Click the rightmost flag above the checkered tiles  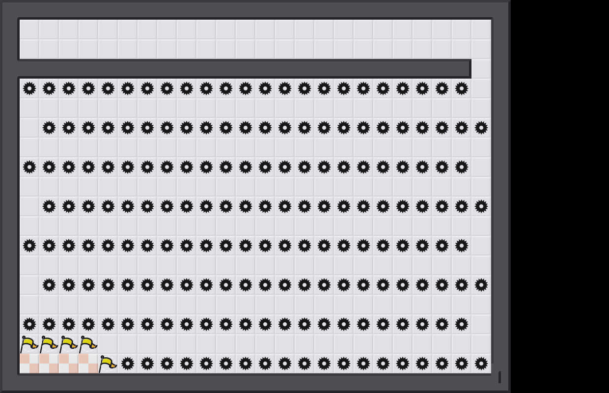[x=88, y=344]
